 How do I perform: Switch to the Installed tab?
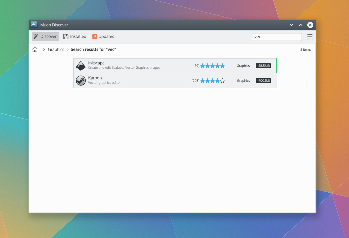coord(75,36)
